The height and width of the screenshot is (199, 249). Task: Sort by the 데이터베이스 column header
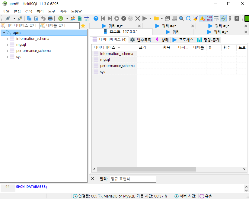[114, 47]
